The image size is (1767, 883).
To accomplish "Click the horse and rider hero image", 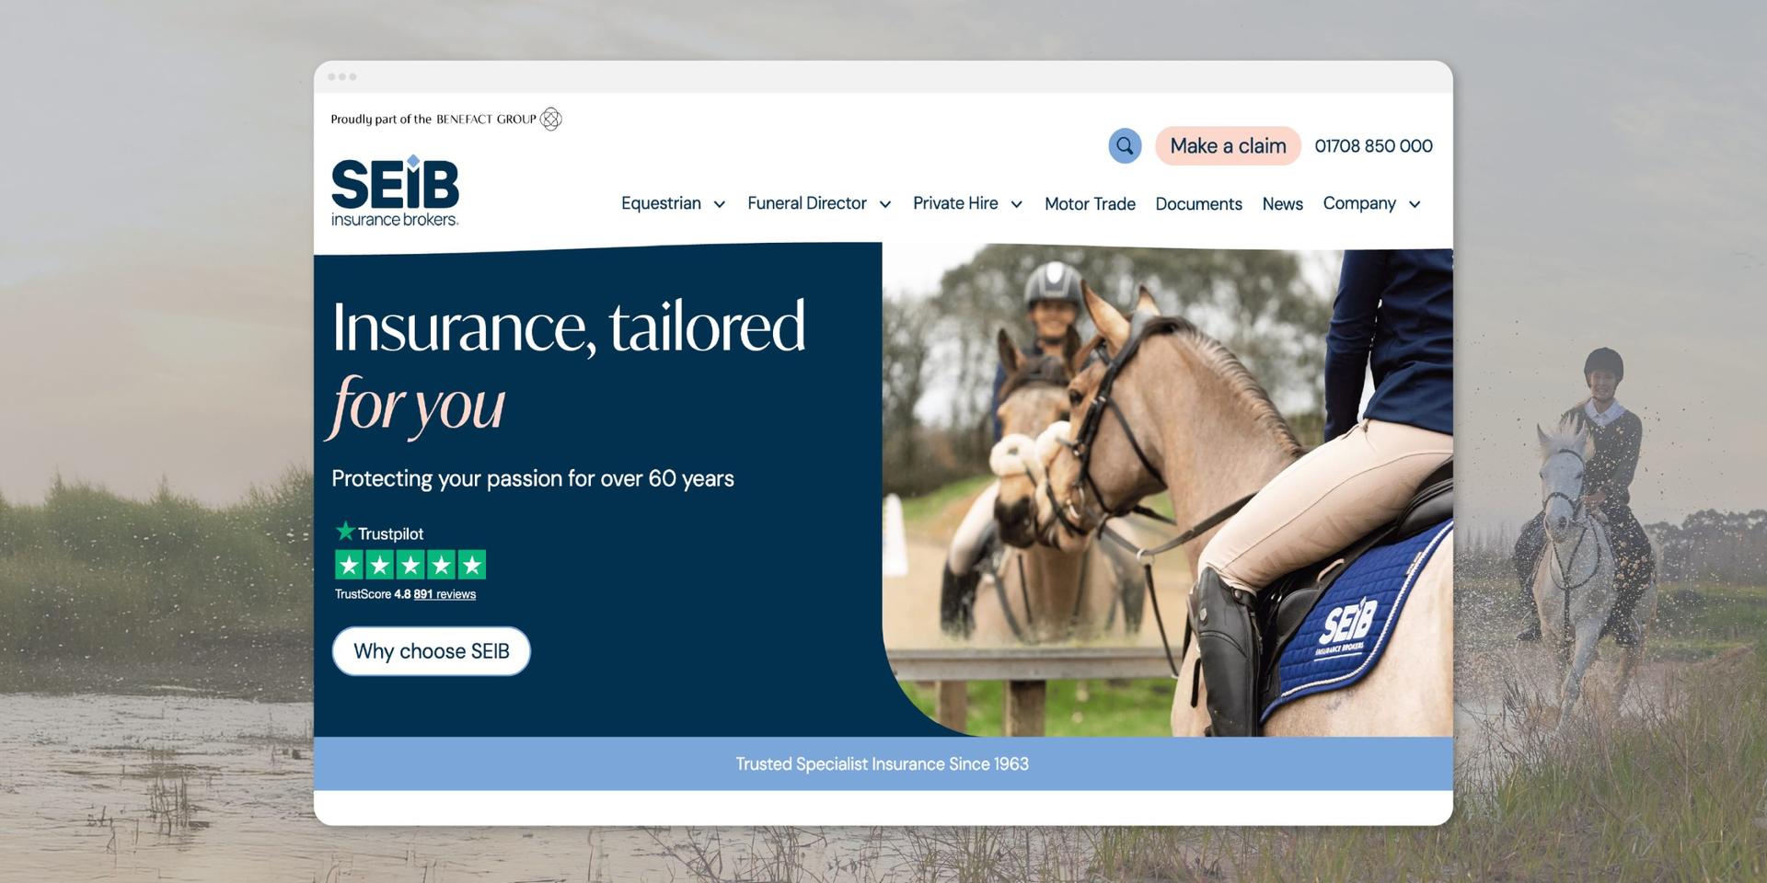I will click(1167, 489).
